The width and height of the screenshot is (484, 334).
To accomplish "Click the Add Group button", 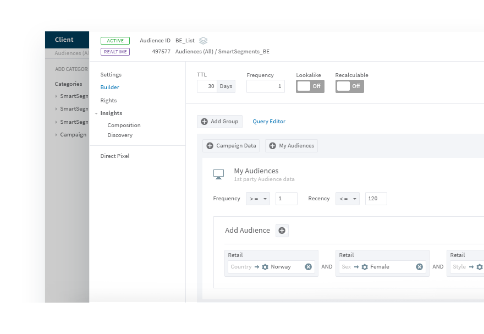I will (x=219, y=122).
